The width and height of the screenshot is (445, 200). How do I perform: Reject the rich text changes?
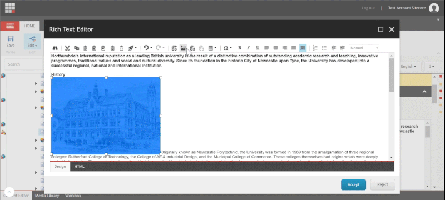coord(383,184)
